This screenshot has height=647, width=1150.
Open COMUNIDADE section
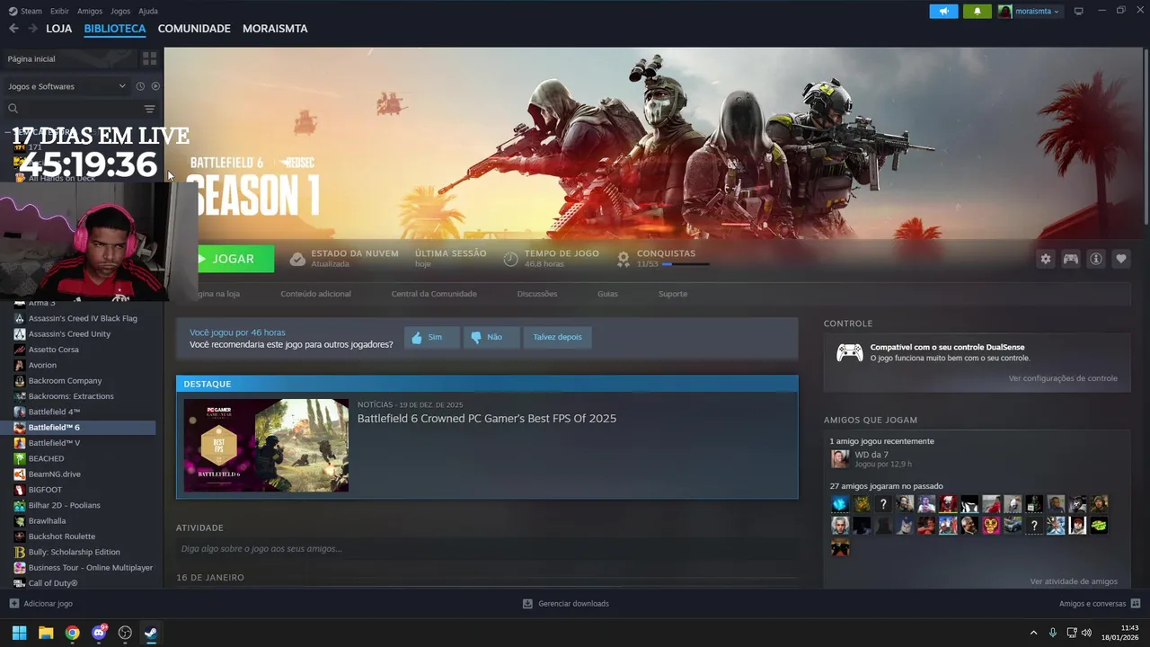coord(194,29)
